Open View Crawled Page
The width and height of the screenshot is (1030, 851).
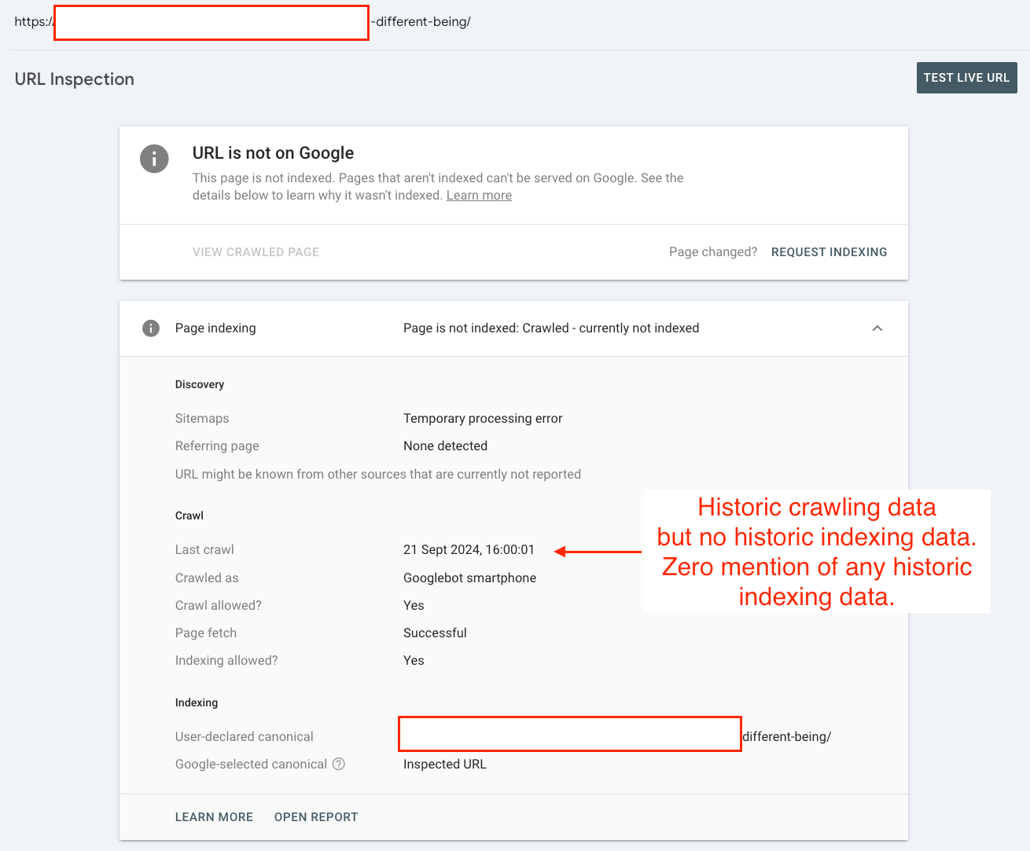(256, 252)
